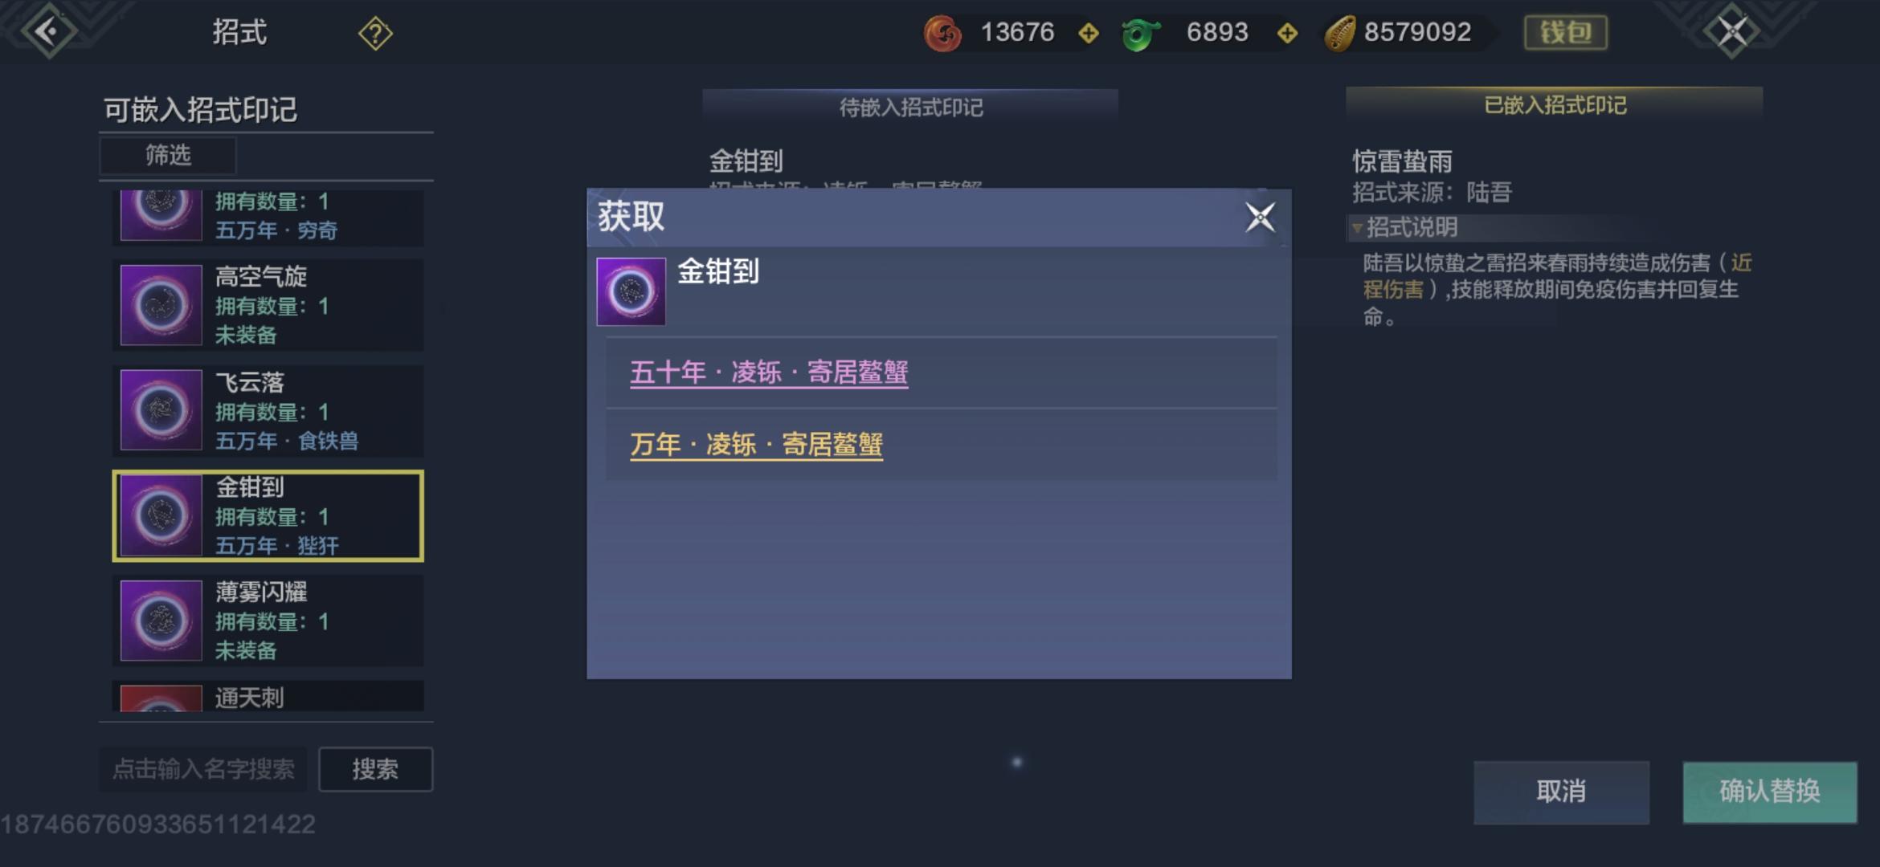This screenshot has width=1880, height=867.
Task: Click the green jade ring currency icon
Action: coord(1140,34)
